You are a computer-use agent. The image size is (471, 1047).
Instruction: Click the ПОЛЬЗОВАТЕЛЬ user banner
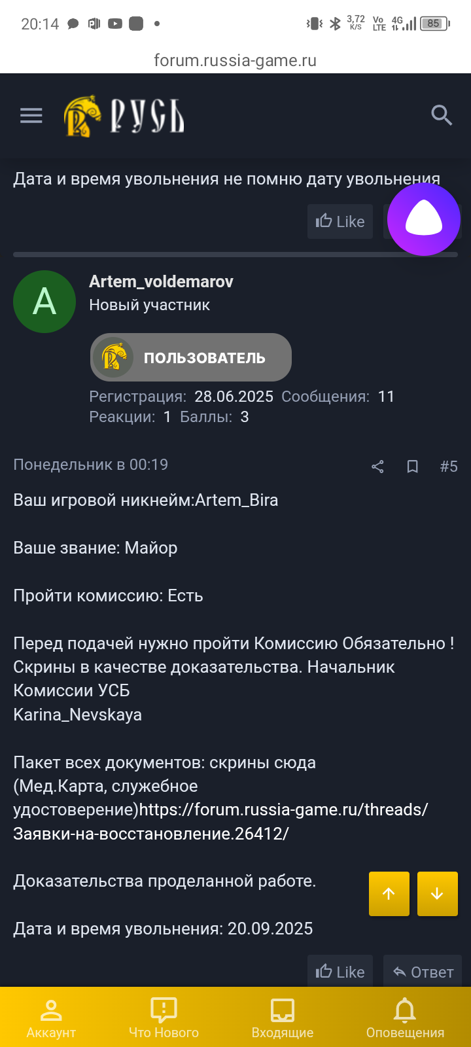tap(190, 357)
